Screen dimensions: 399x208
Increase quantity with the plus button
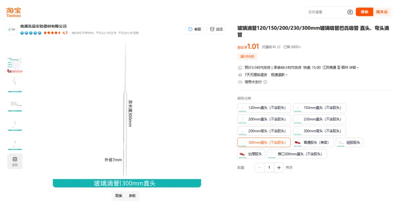pyautogui.click(x=279, y=168)
